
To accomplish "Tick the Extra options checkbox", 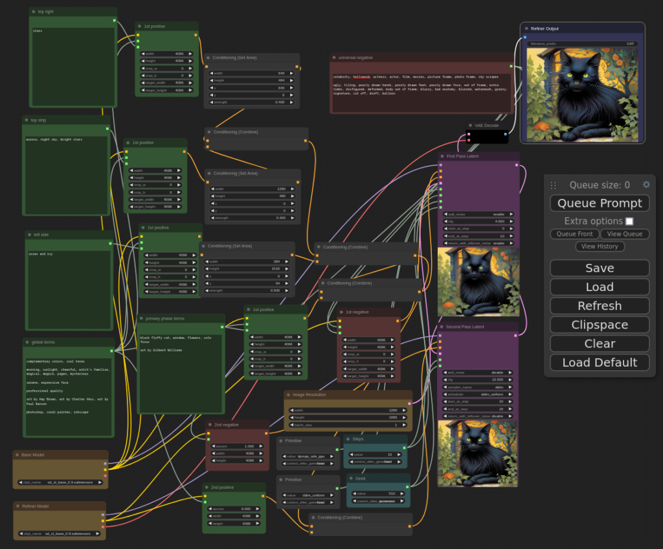I will click(629, 221).
